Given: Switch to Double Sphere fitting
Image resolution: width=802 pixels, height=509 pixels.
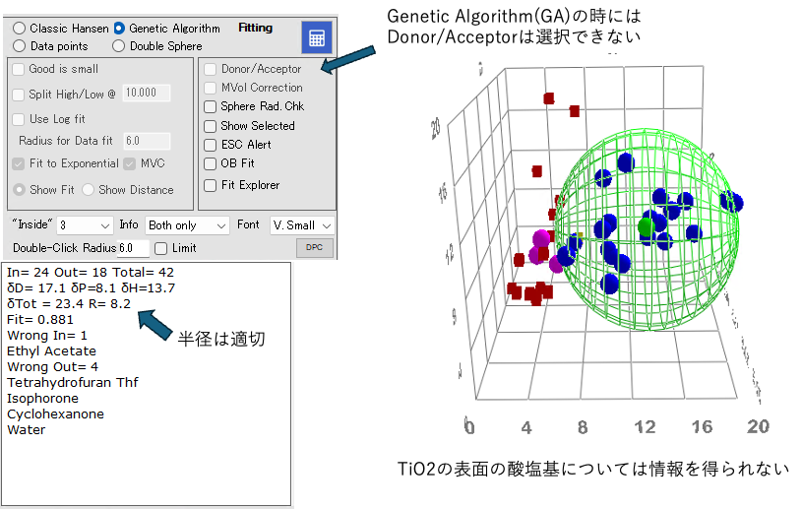Looking at the screenshot, I should pyautogui.click(x=119, y=45).
